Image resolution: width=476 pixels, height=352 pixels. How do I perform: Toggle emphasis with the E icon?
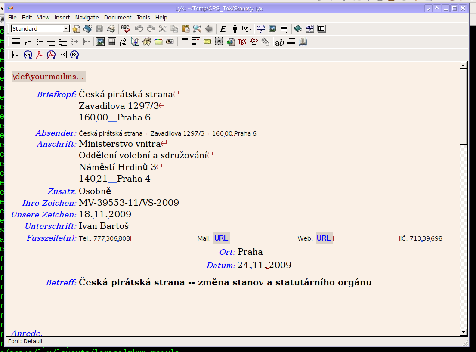point(223,29)
